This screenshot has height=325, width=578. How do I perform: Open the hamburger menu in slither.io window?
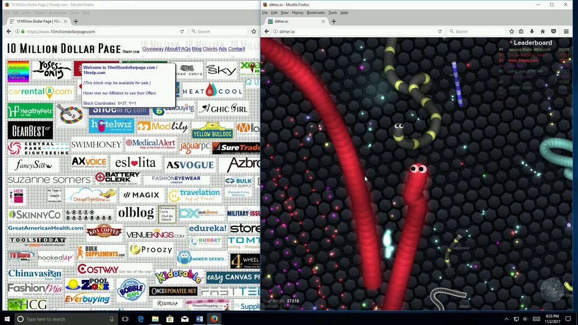tap(566, 32)
